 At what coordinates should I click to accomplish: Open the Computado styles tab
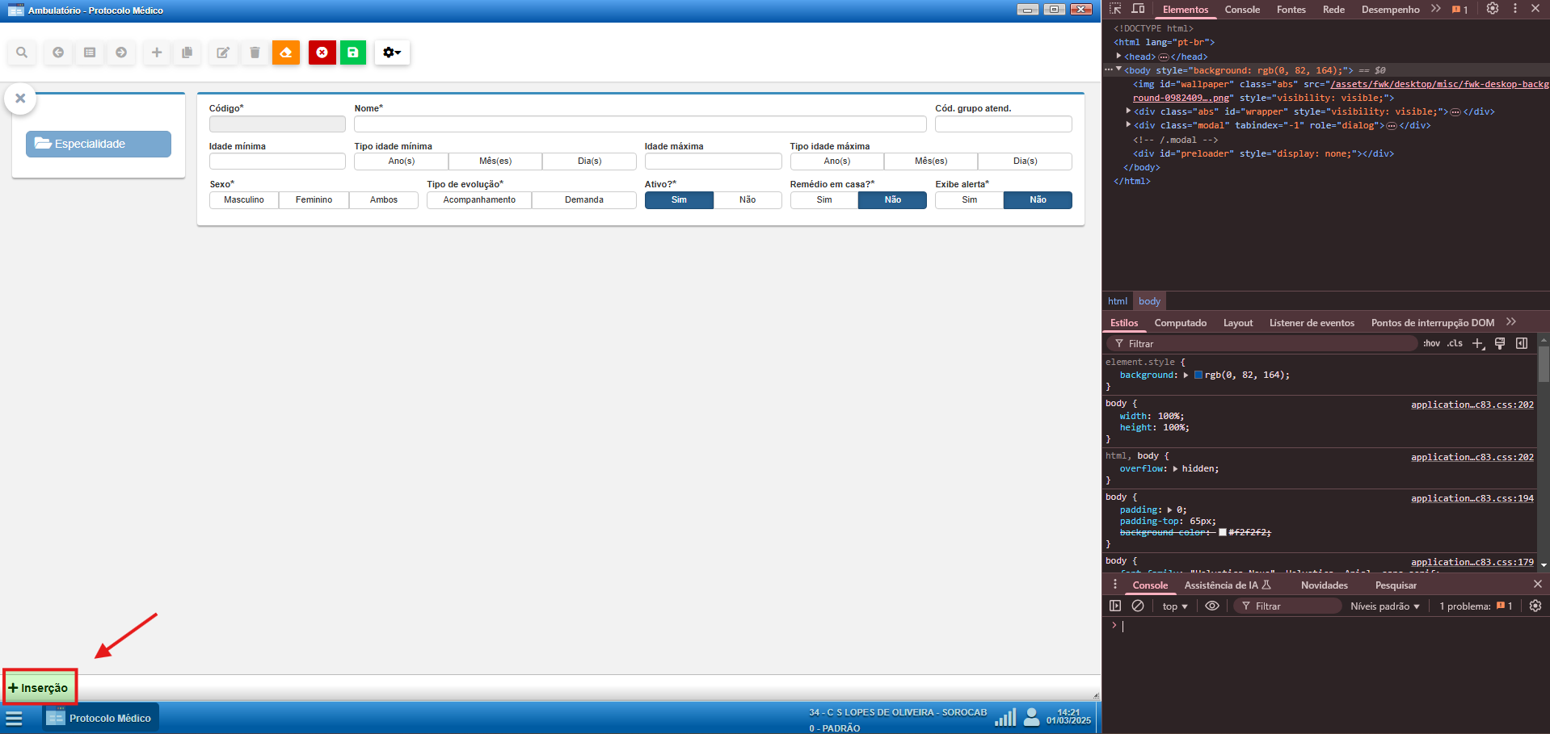[1180, 323]
